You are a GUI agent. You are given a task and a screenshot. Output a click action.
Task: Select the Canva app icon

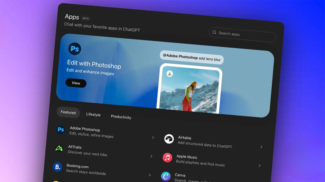click(166, 176)
